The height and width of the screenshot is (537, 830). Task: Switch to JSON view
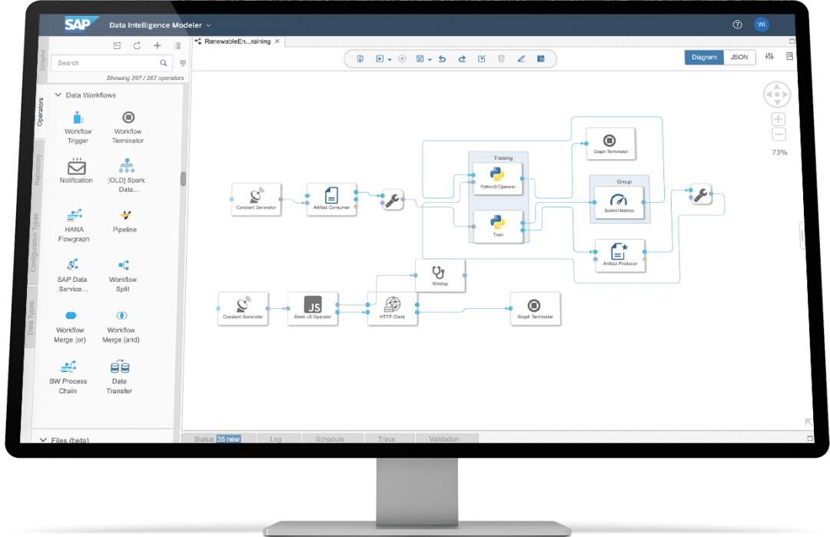[x=739, y=57]
